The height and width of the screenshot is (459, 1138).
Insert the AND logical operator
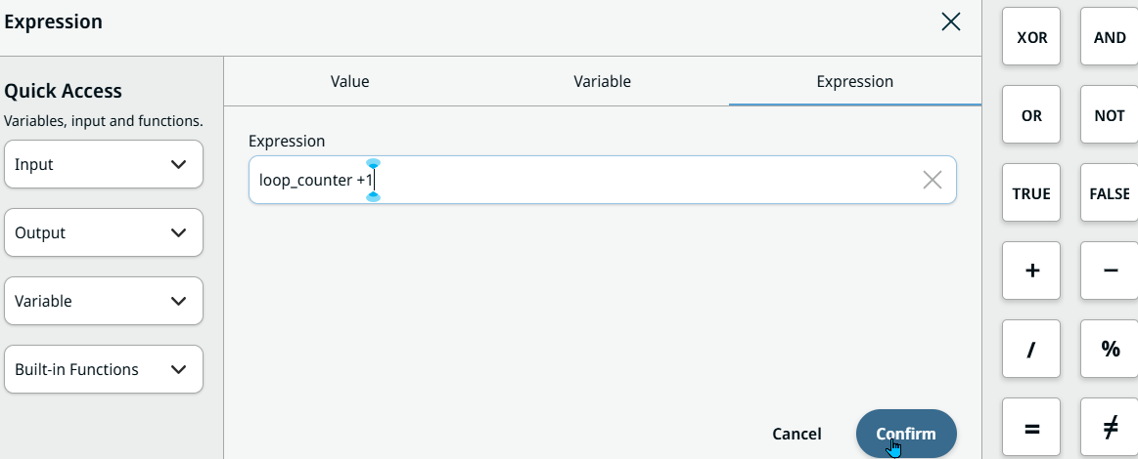coord(1110,37)
